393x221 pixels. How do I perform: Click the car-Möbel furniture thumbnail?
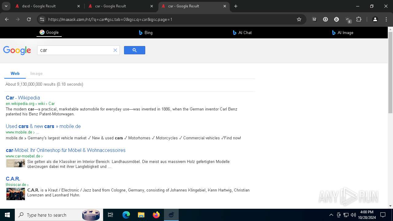pyautogui.click(x=16, y=163)
